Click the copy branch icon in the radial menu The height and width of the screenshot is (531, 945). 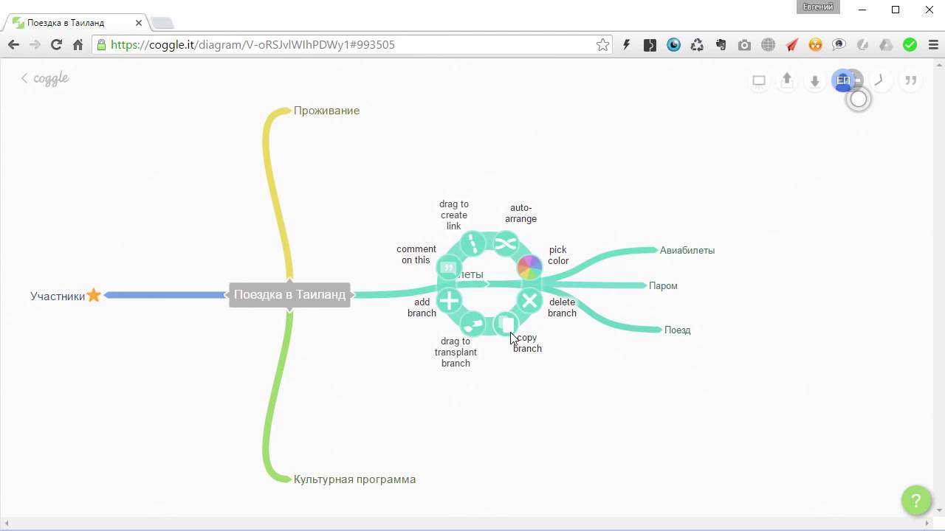506,324
